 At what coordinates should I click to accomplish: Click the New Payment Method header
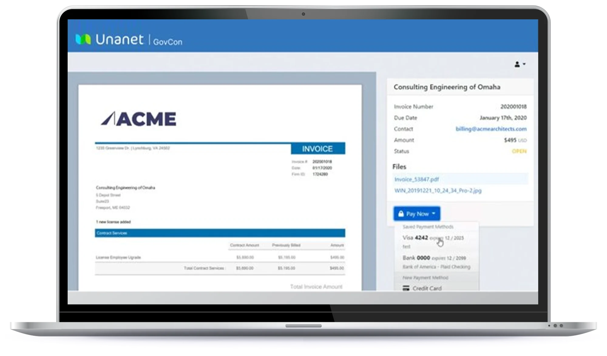[x=425, y=278]
